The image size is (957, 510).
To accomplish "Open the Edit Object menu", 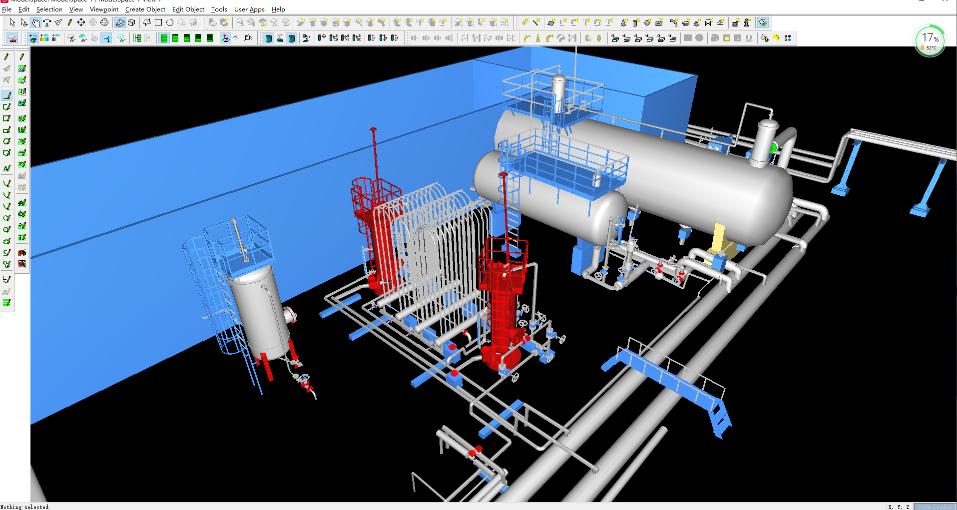I will coord(188,9).
